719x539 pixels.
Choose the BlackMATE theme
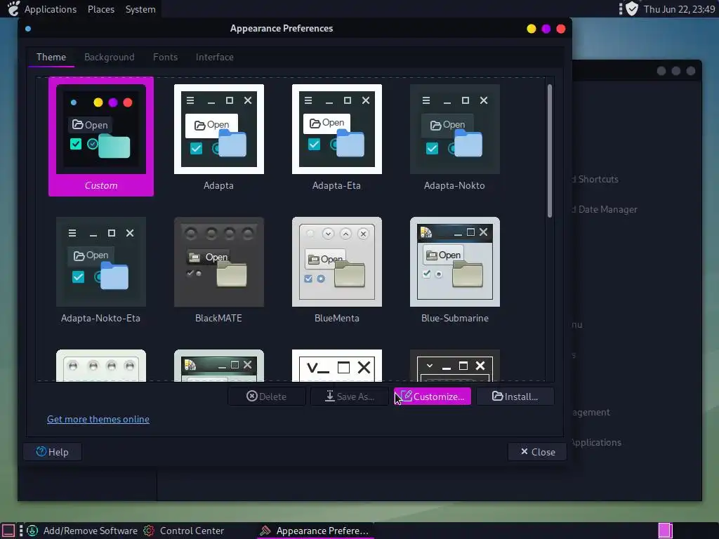coord(219,269)
